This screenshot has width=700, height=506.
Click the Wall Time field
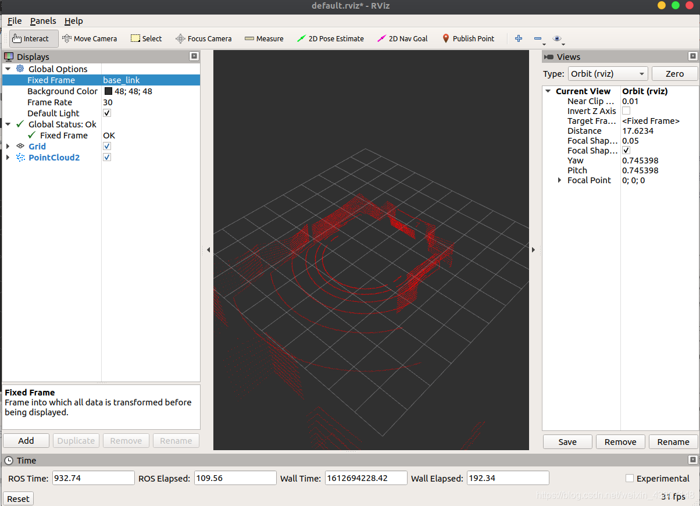[366, 478]
